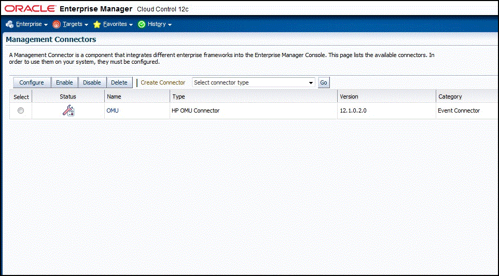Open the OMU connector link
The width and height of the screenshot is (499, 276).
click(x=113, y=111)
